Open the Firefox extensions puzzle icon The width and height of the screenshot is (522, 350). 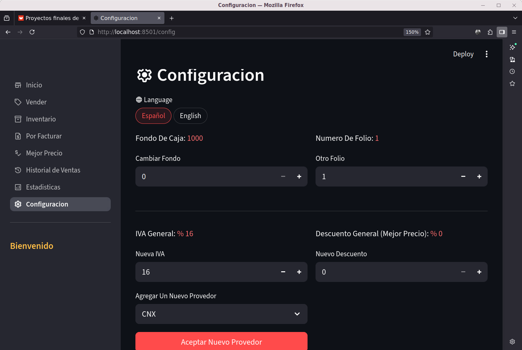click(x=490, y=32)
